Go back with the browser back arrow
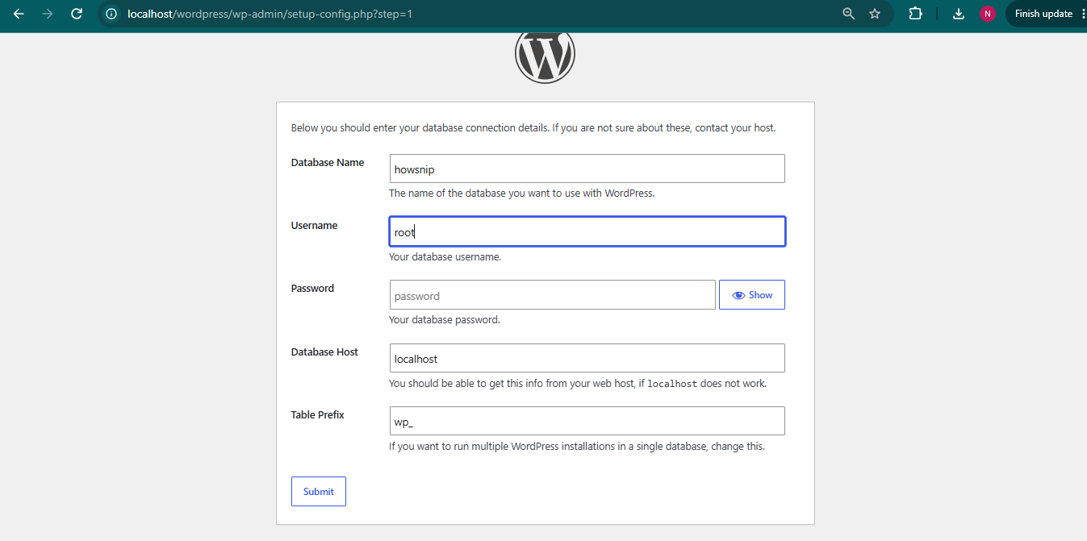Image resolution: width=1087 pixels, height=541 pixels. (x=19, y=14)
